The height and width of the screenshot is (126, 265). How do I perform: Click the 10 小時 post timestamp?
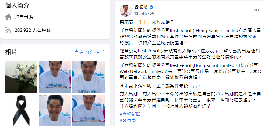click(141, 14)
